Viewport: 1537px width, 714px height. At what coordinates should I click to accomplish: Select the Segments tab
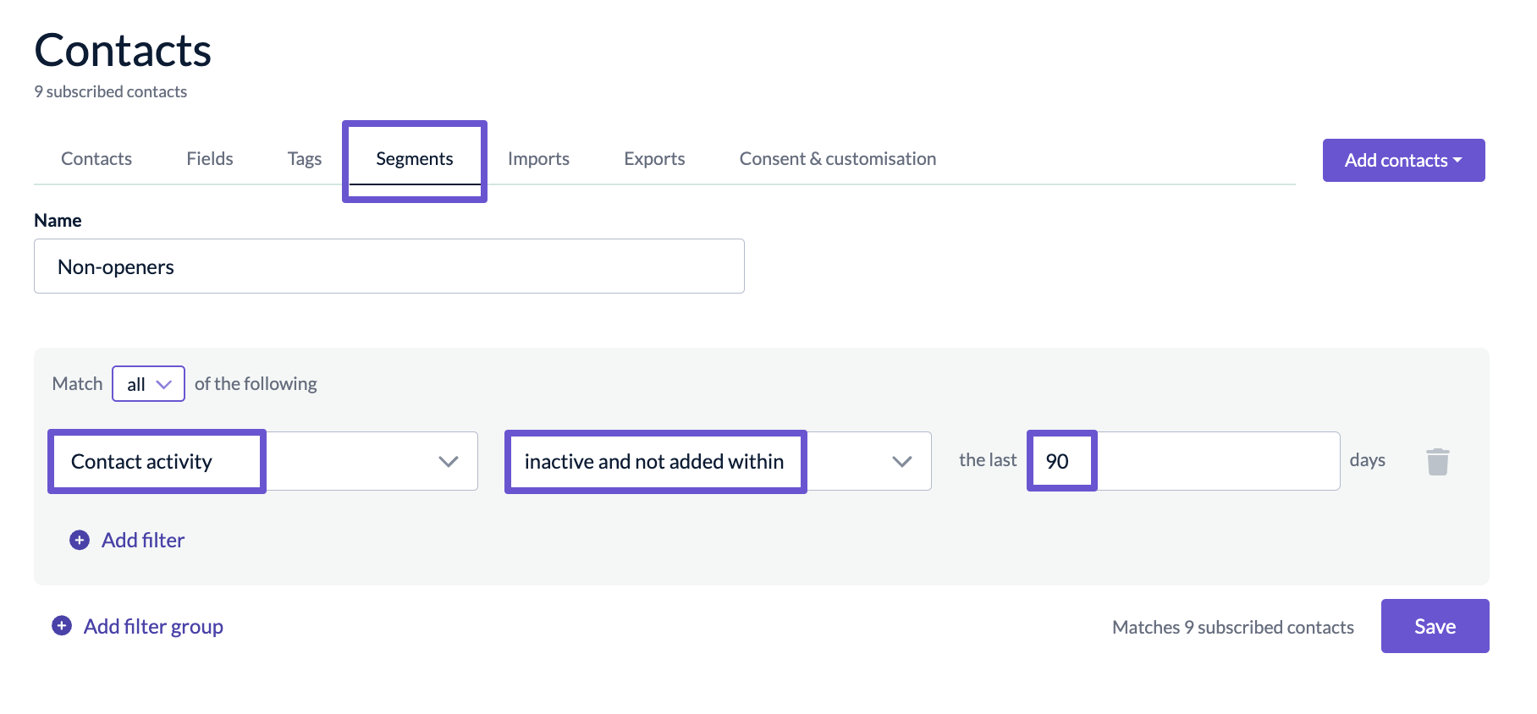coord(415,159)
